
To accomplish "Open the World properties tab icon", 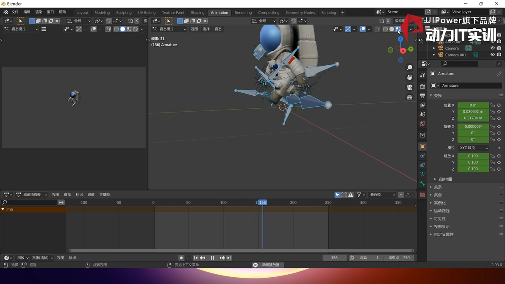I will point(422,124).
